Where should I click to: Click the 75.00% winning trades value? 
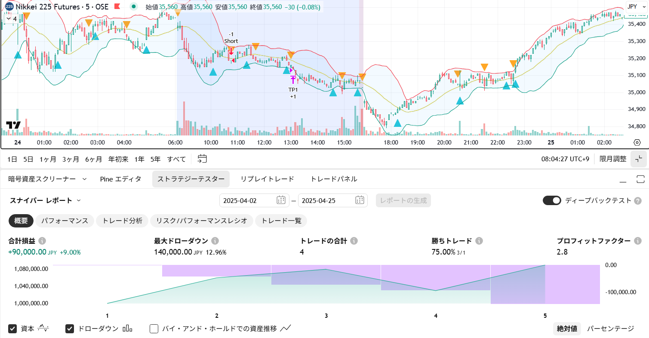pos(443,252)
